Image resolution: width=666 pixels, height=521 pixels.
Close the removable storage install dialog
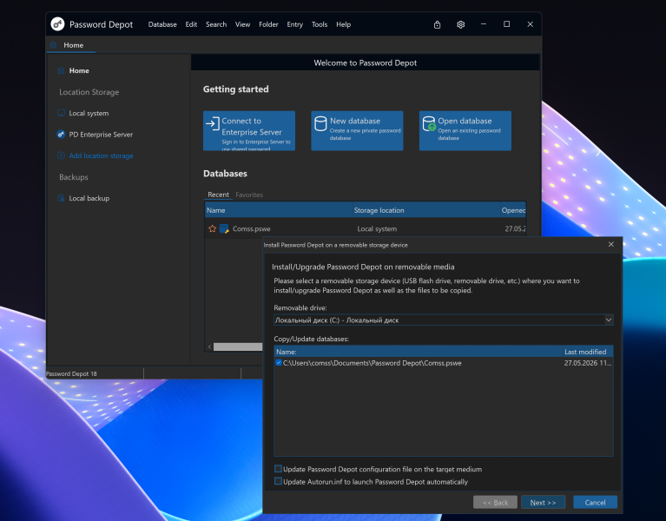(610, 244)
